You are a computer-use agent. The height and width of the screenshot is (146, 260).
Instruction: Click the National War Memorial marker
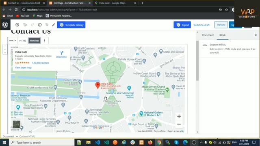pyautogui.click(x=129, y=88)
